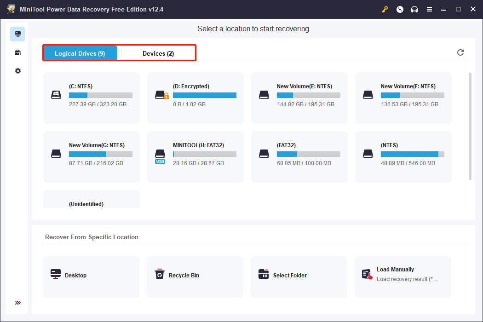The image size is (483, 322).
Task: Click "28.16 GB / 28.67 GB" size text
Action: tap(198, 163)
